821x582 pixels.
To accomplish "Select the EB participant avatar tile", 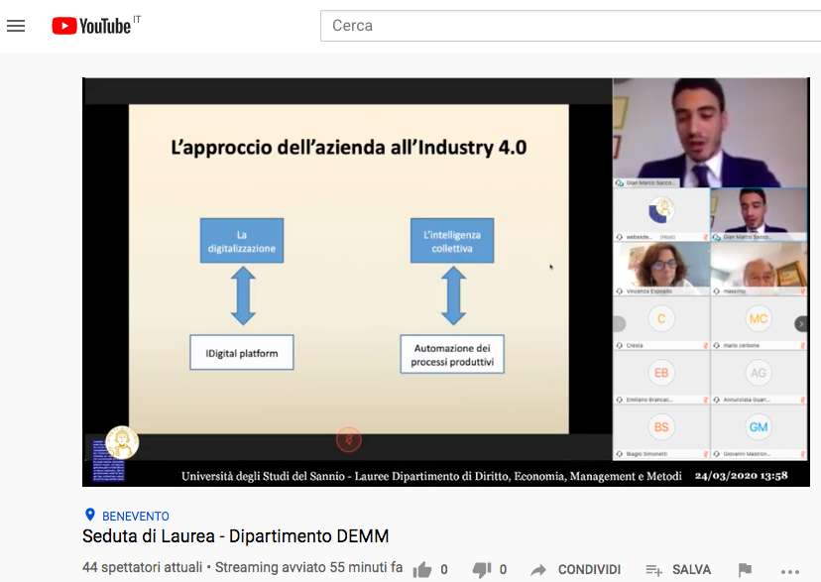I will 660,373.
